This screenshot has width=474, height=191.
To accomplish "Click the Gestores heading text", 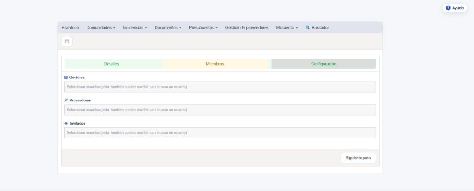I will pos(77,78).
